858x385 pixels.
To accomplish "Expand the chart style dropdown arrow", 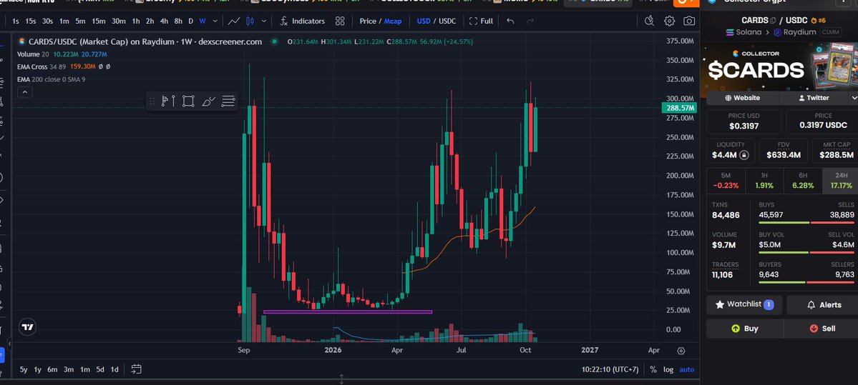I will pyautogui.click(x=264, y=21).
